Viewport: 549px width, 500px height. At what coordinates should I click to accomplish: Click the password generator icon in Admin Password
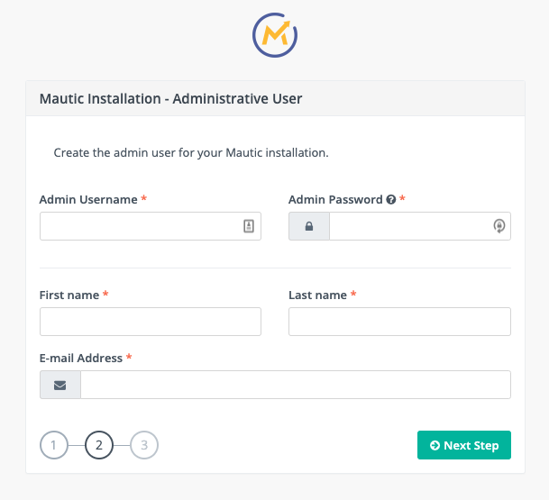[499, 227]
